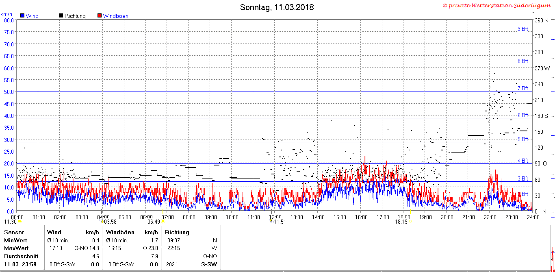
Task: Select the Windböen legend label
Action: click(x=115, y=16)
